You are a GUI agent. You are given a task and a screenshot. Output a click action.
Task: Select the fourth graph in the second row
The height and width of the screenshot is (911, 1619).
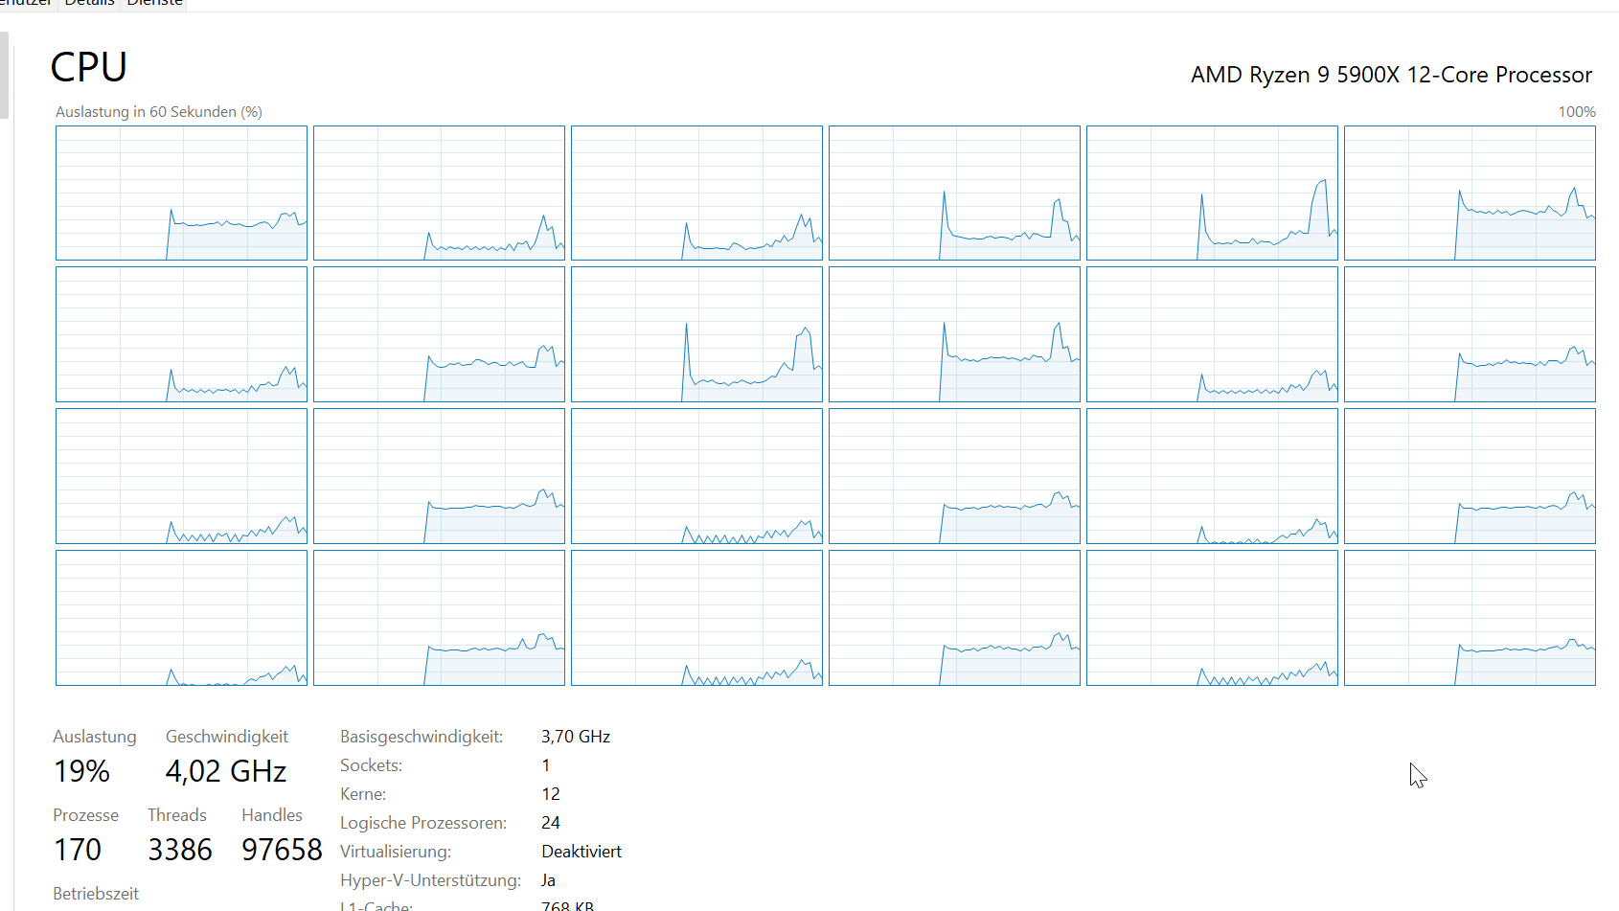coord(954,334)
